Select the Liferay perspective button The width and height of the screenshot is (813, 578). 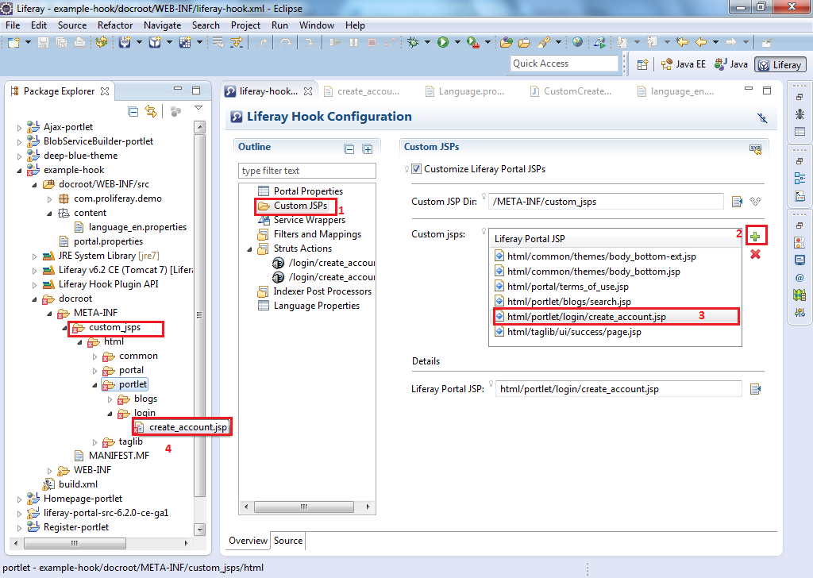pos(780,64)
